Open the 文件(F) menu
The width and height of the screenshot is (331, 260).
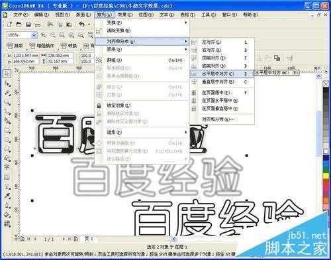[21, 15]
